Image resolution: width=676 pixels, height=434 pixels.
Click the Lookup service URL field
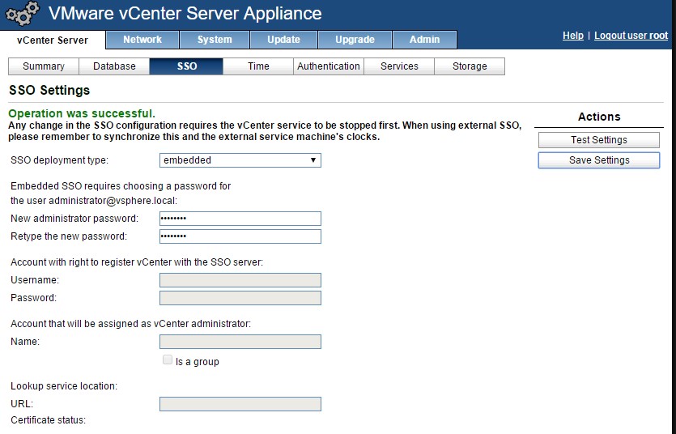pos(240,404)
